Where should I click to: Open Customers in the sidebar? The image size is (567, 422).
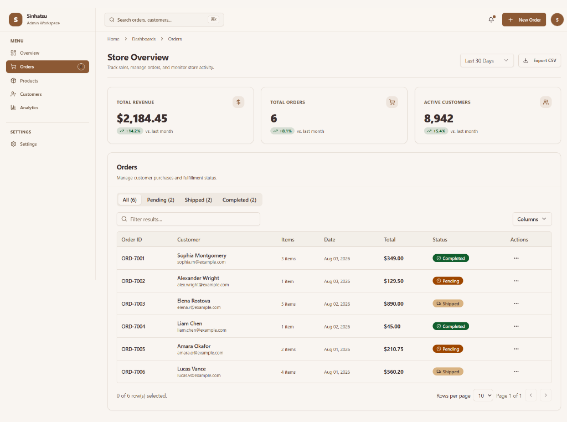(48, 94)
